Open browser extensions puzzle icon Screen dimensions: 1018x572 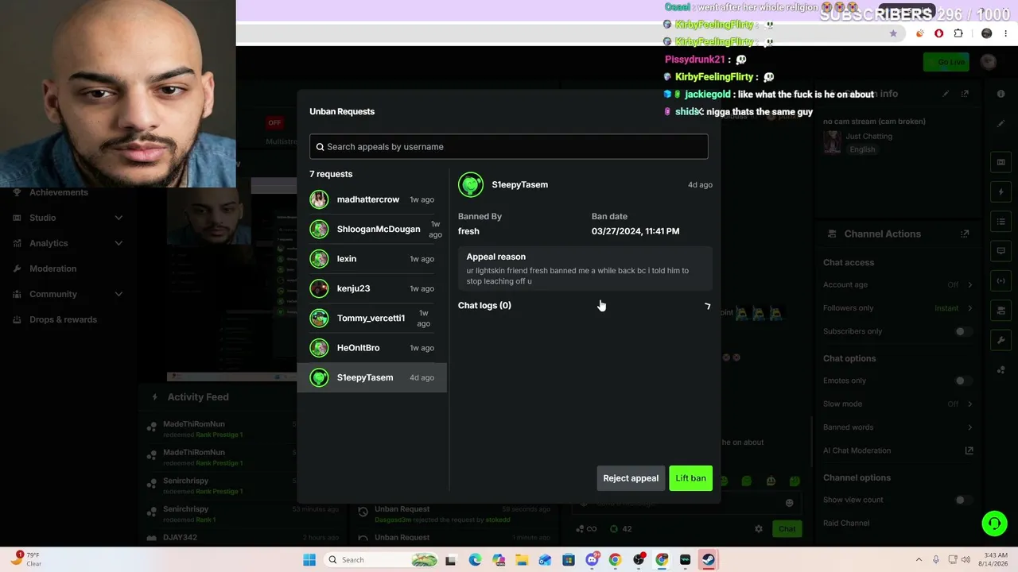coord(958,33)
